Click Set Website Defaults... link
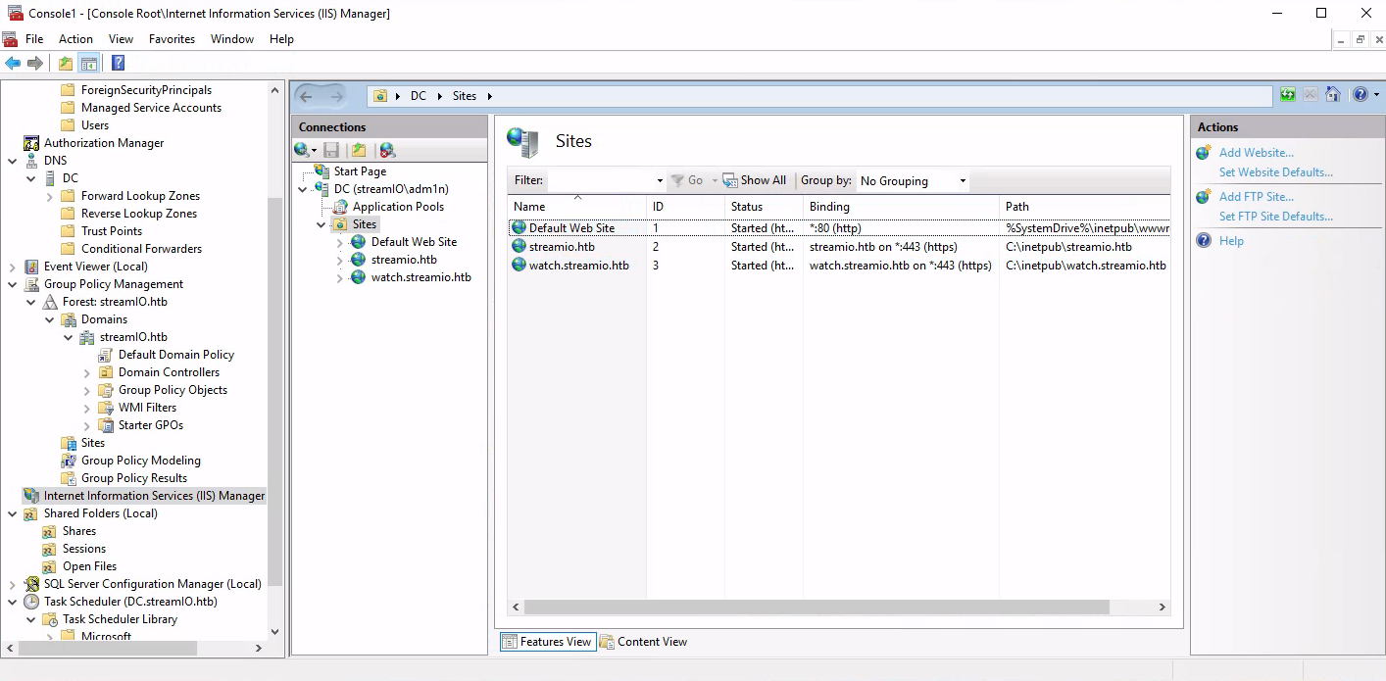Viewport: 1386px width, 681px height. (1275, 172)
